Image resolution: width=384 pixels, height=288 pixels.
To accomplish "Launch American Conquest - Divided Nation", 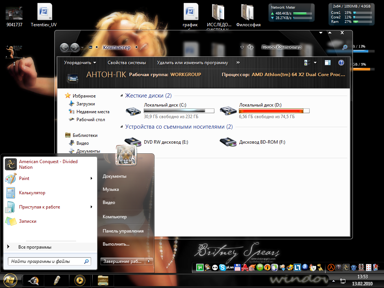I will tap(51, 164).
